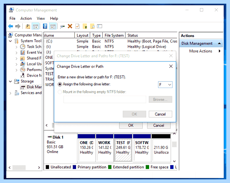230x183 pixels.
Task: Select the TEST (F:) partition block
Action: [x=123, y=148]
